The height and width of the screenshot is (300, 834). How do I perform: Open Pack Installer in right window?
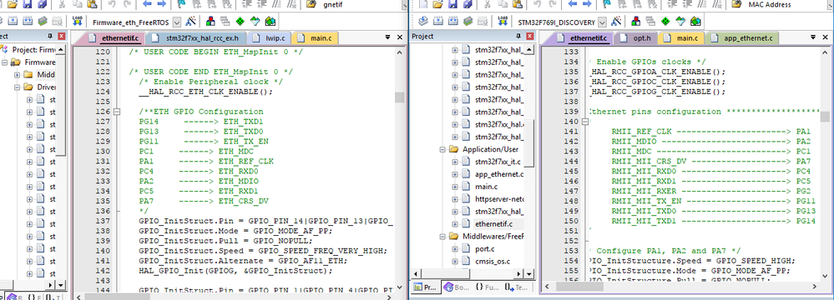pyautogui.click(x=695, y=22)
